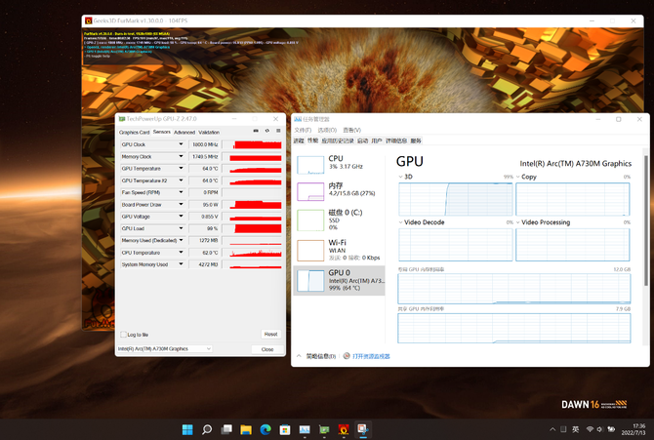The image size is (654, 440).
Task: Enable the Log to file checkbox
Action: point(123,335)
